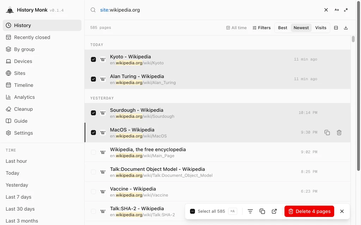Expand the Filters options
The image size is (361, 225).
262,28
